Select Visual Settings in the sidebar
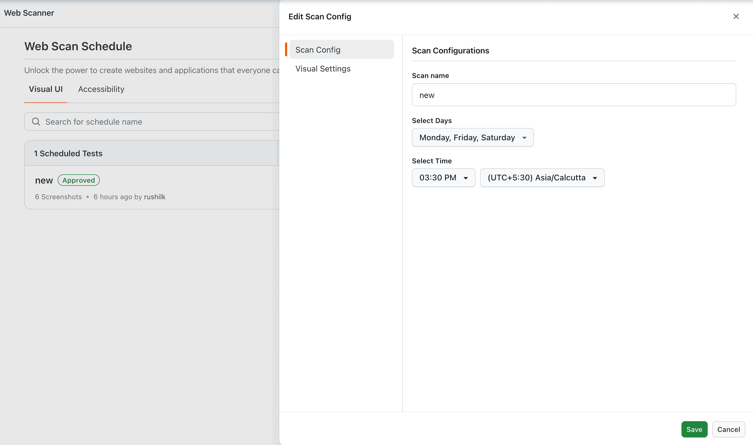Screen dimensions: 753x445 click(x=323, y=69)
